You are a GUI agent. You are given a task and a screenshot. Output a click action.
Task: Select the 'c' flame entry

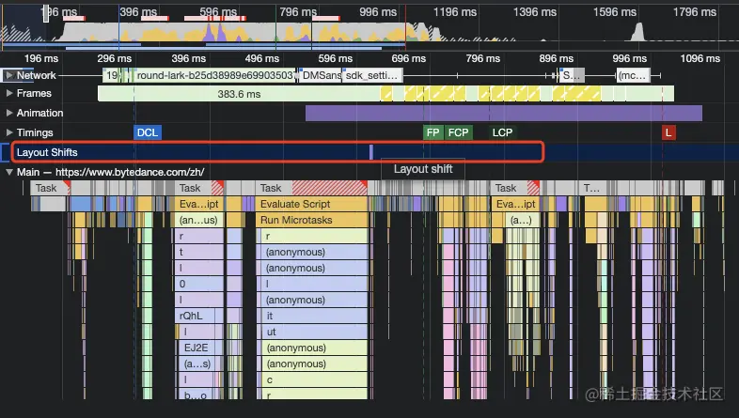(314, 379)
